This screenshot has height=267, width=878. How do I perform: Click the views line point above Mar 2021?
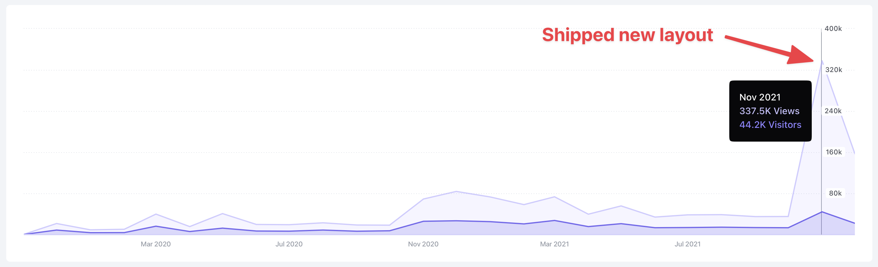555,197
